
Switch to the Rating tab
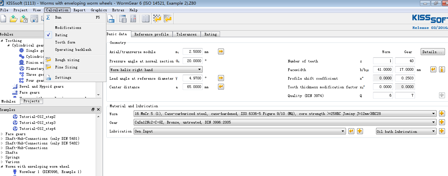(x=210, y=34)
